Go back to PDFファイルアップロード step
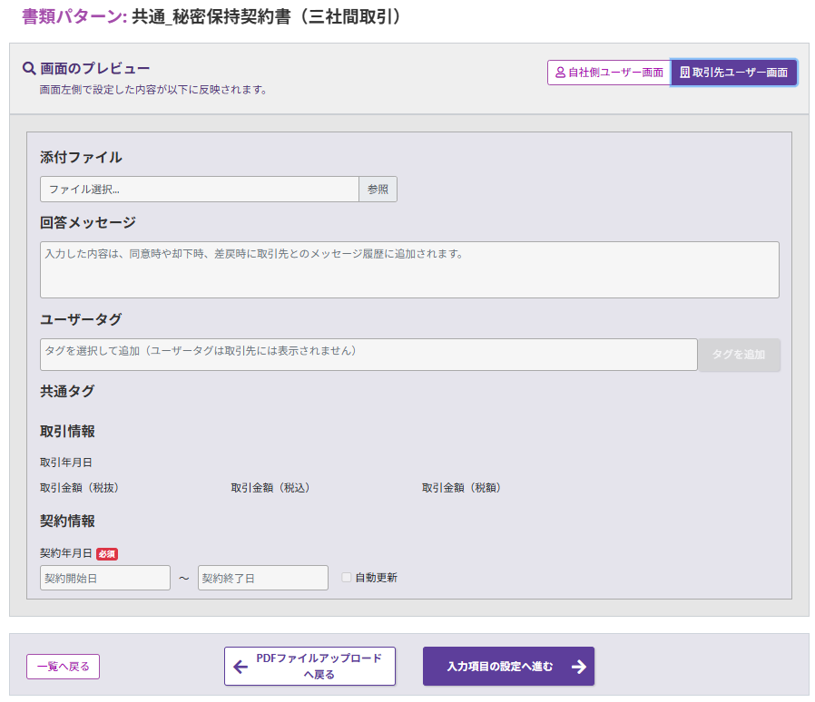The image size is (815, 702). coord(309,666)
